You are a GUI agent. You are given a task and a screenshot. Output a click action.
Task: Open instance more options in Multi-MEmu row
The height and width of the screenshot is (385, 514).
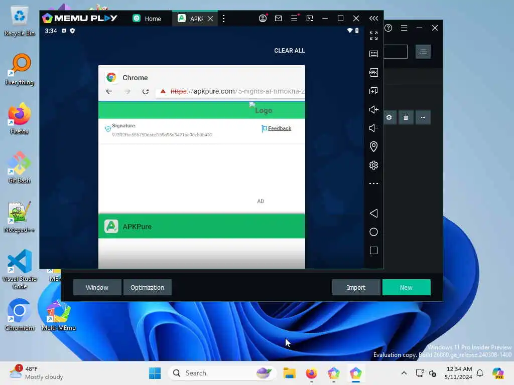point(423,117)
